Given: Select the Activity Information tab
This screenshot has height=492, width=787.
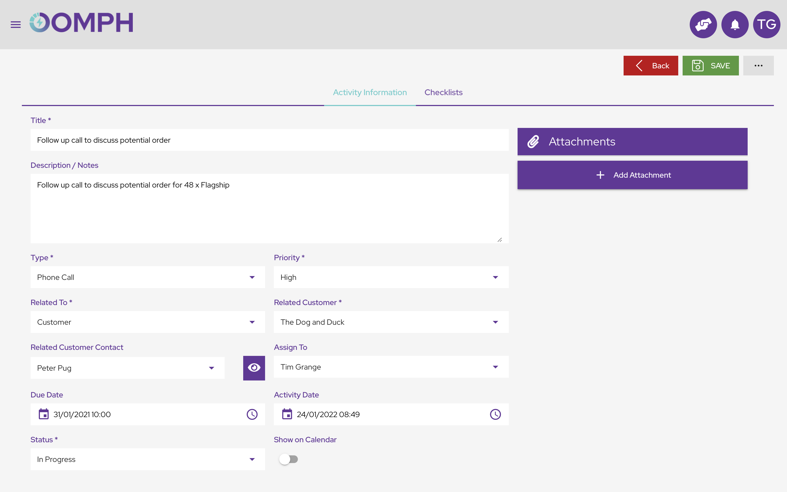Looking at the screenshot, I should pyautogui.click(x=370, y=92).
